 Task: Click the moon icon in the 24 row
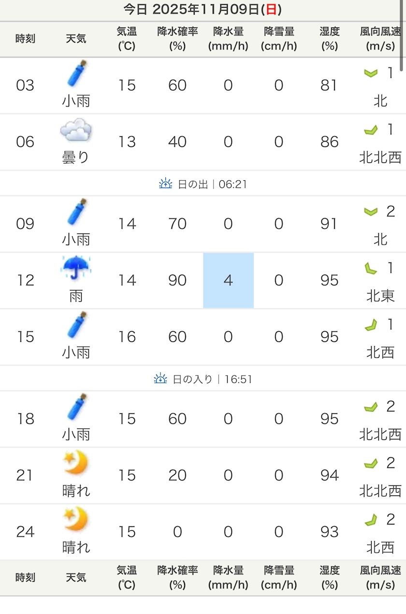pyautogui.click(x=76, y=519)
